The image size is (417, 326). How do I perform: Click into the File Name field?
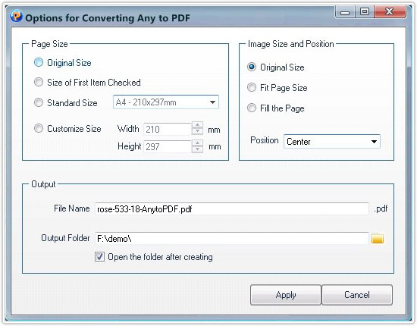(232, 208)
